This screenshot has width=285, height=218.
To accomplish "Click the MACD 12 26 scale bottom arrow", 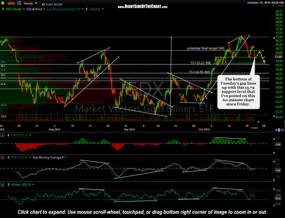I will point(274,180).
